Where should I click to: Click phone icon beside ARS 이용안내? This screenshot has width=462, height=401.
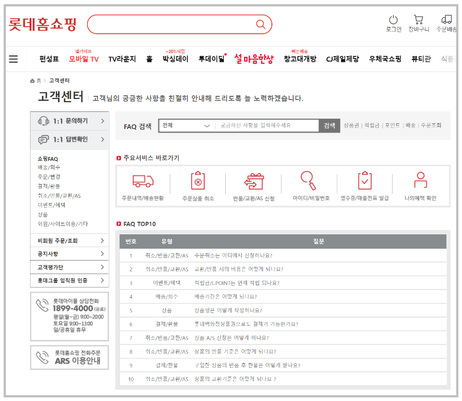[42, 357]
